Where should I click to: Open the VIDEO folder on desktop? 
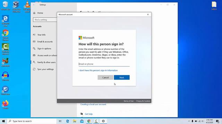(x=214, y=6)
